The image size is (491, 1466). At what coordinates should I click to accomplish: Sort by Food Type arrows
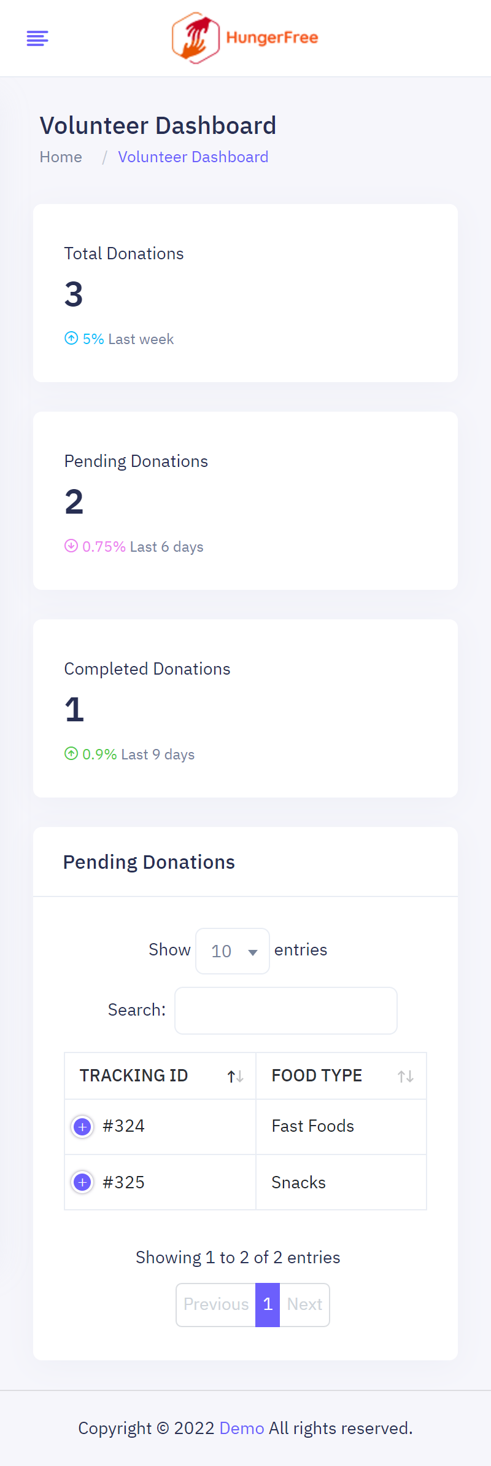coord(405,1076)
